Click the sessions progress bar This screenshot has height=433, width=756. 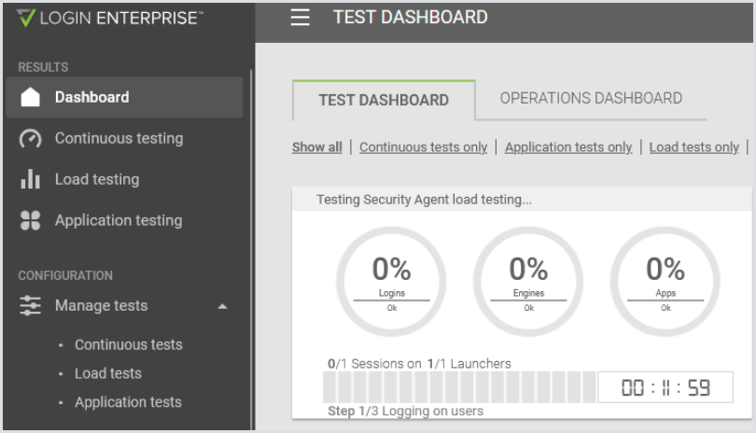(458, 387)
